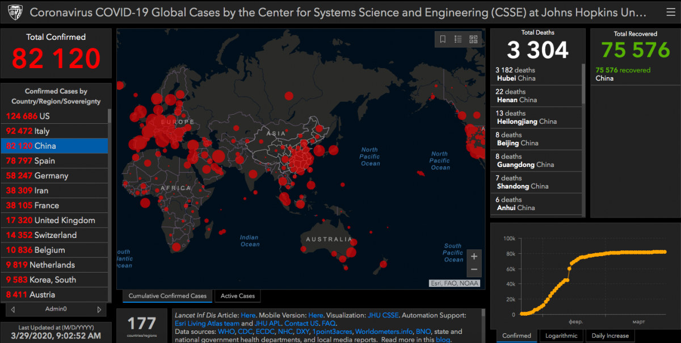Open the 1point3acres data source link
Screen dimensions: 681x343
tap(333, 332)
